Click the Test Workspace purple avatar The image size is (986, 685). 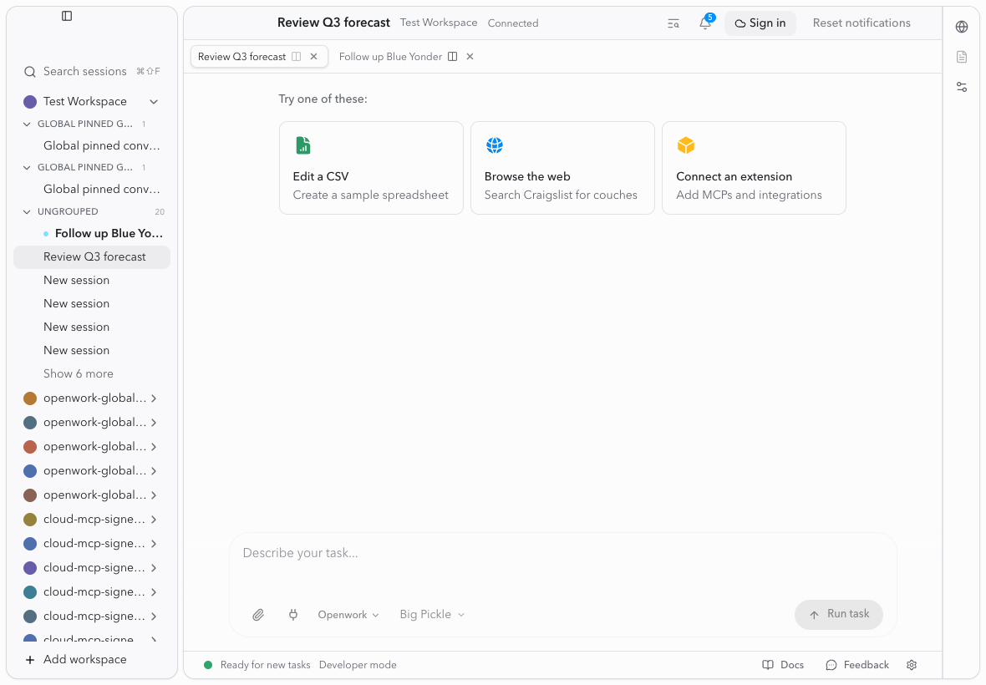pyautogui.click(x=29, y=102)
